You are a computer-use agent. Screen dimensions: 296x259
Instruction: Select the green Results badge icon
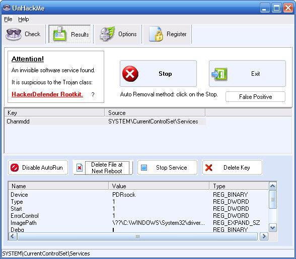click(60, 34)
